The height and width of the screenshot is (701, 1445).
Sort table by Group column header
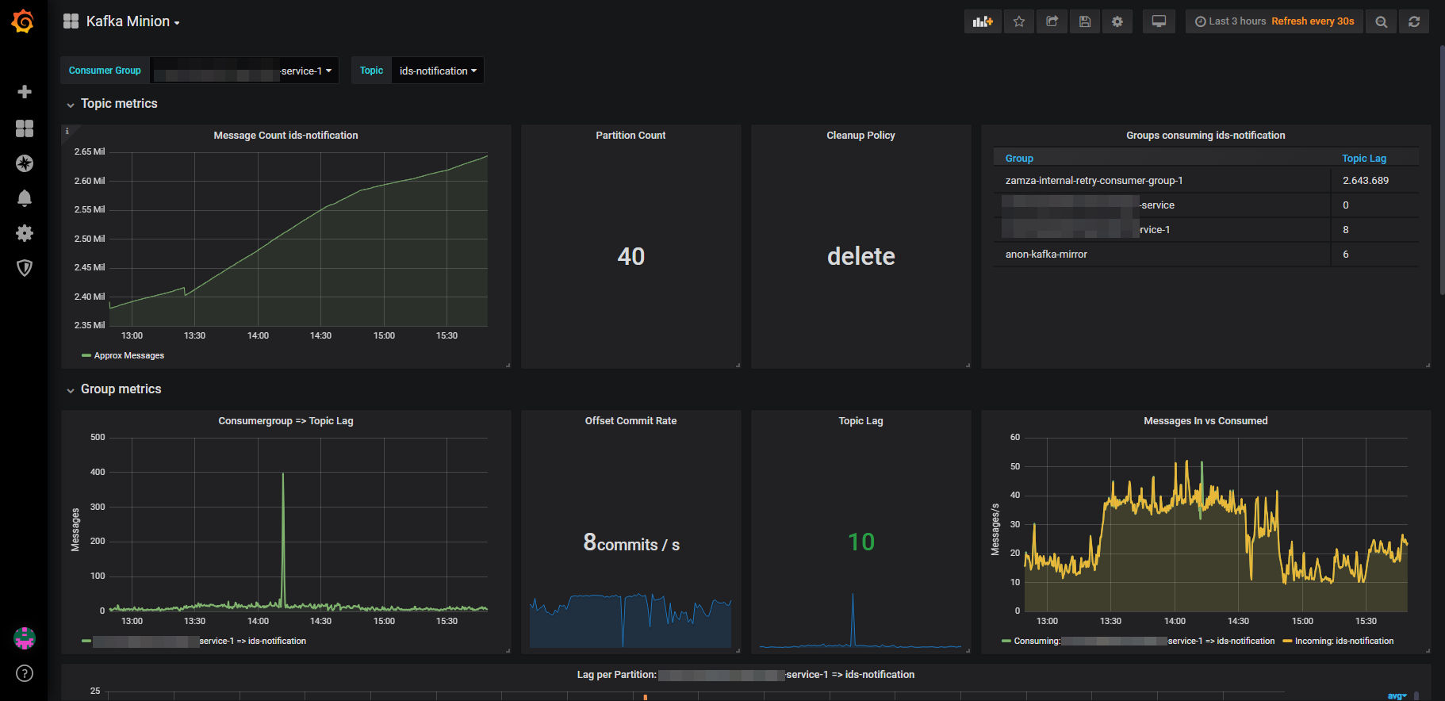click(x=1019, y=159)
